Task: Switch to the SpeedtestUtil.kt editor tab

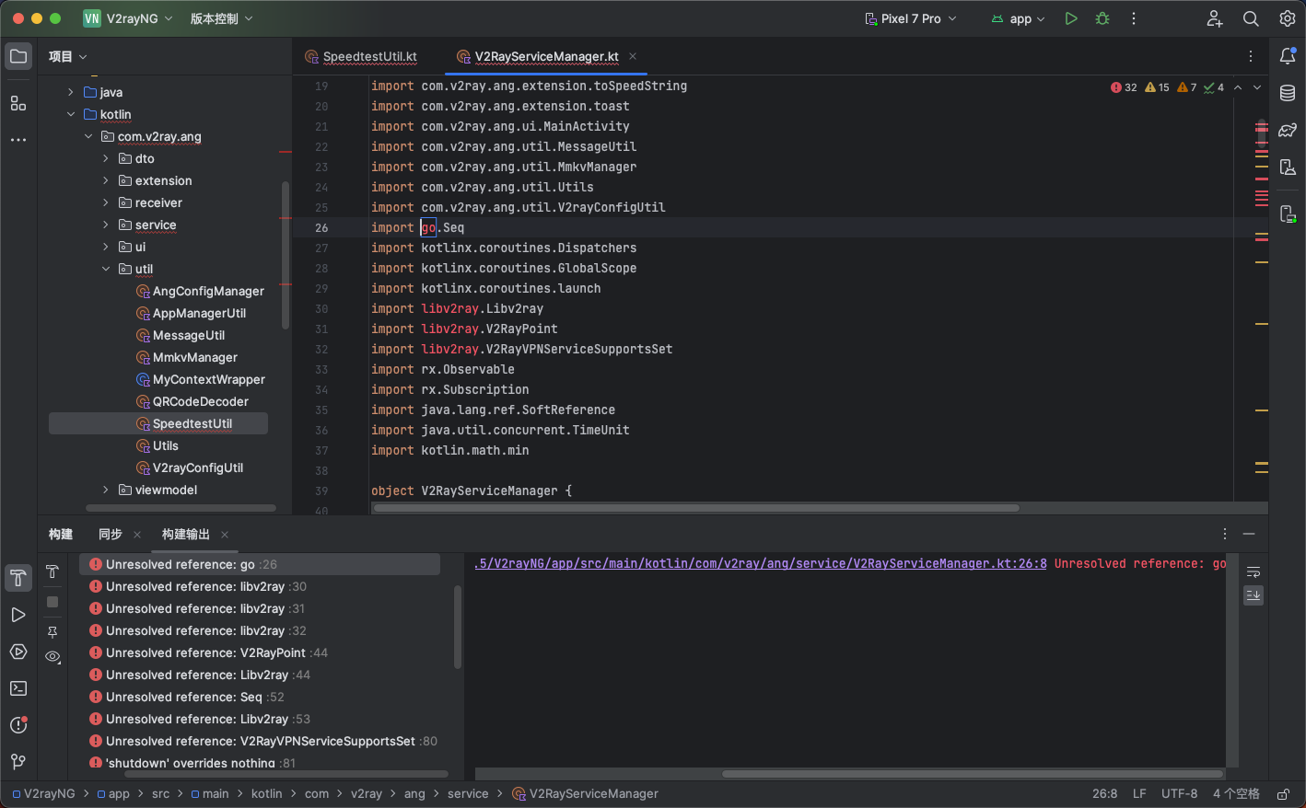Action: click(368, 56)
